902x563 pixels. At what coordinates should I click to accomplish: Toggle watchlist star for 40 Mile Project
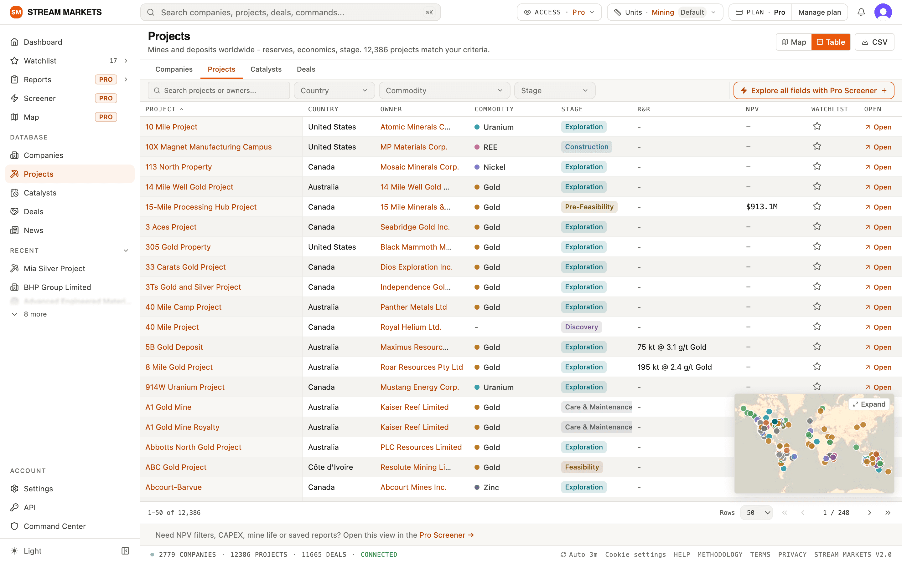(x=817, y=327)
